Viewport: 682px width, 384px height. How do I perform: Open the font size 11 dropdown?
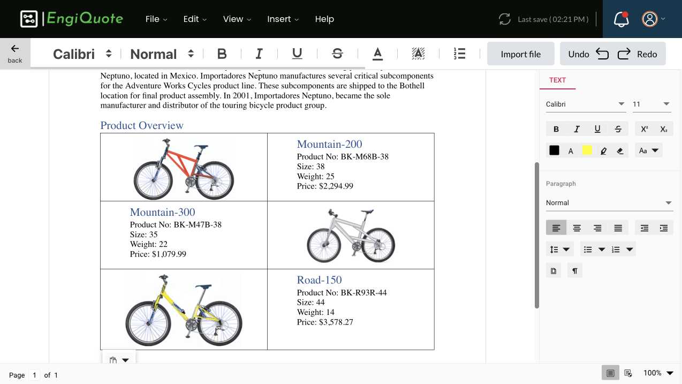651,104
